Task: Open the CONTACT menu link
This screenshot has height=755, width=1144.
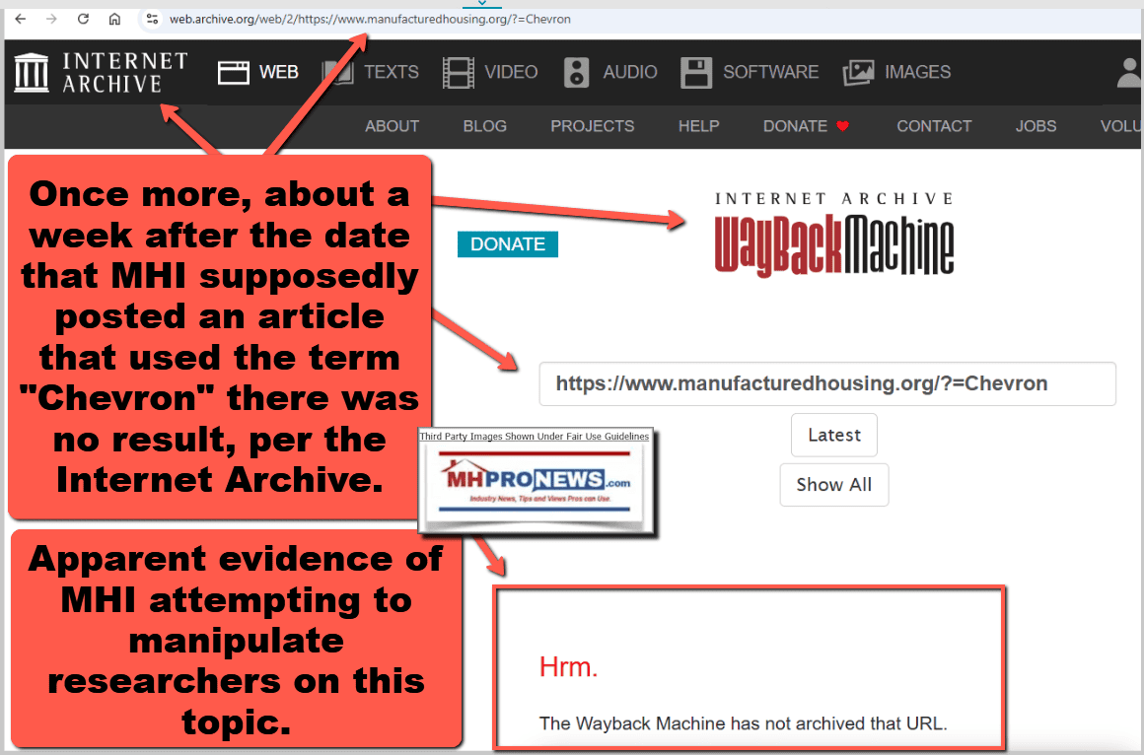Action: [934, 126]
